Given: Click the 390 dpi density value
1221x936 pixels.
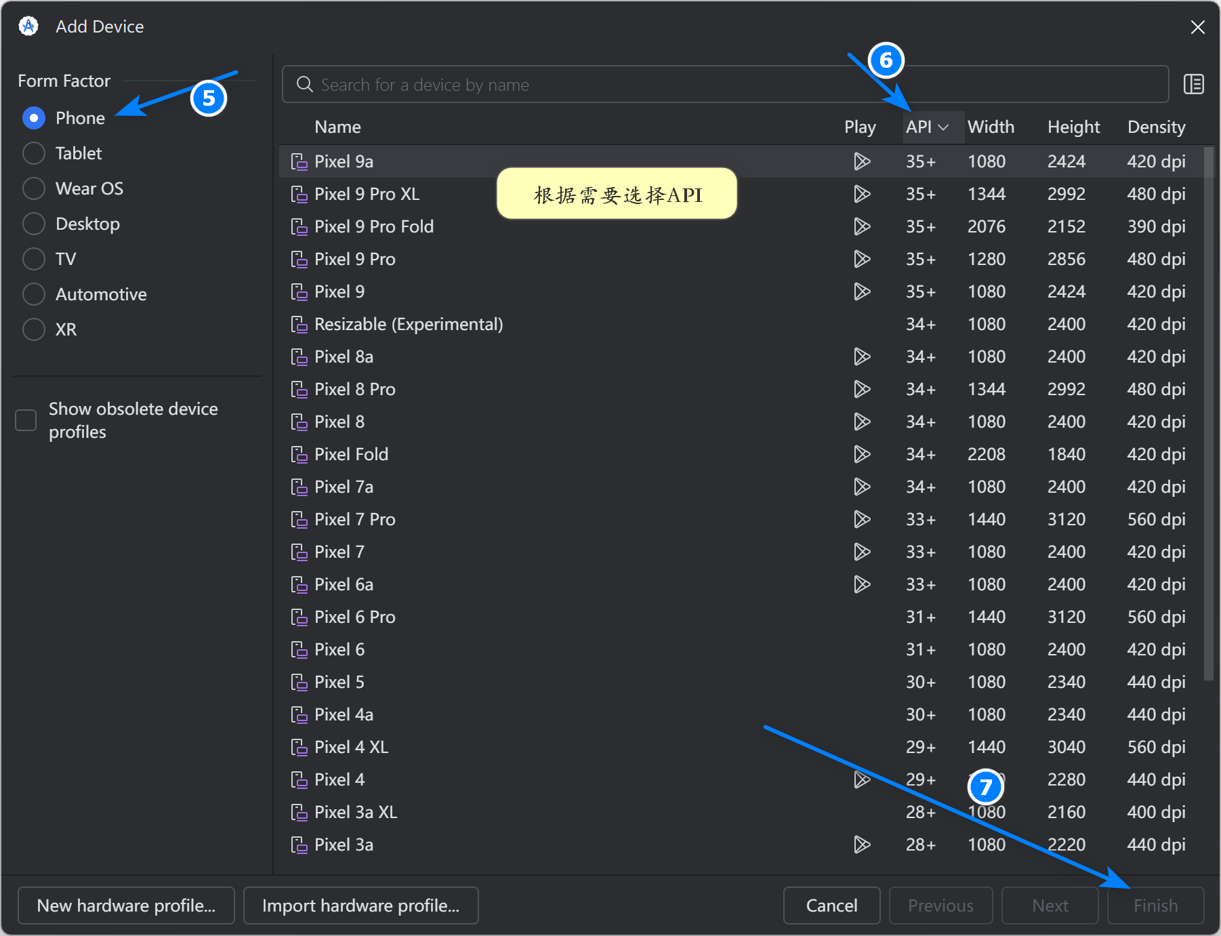Looking at the screenshot, I should pyautogui.click(x=1156, y=226).
